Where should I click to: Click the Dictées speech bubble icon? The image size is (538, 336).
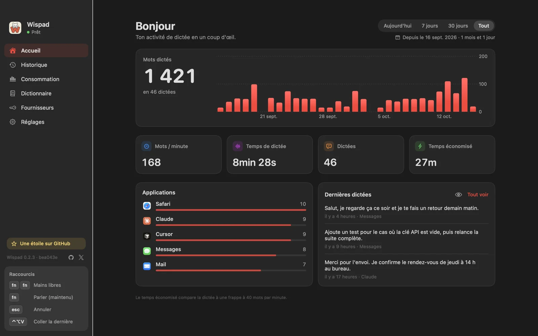[329, 146]
